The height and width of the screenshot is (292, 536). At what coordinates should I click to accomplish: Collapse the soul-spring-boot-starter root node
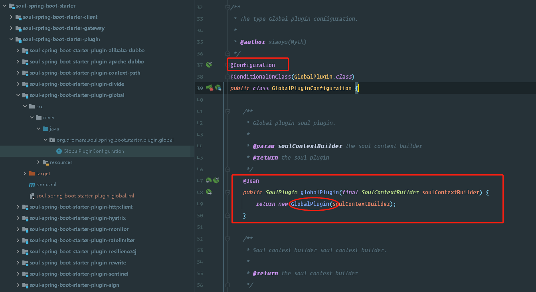tap(4, 6)
